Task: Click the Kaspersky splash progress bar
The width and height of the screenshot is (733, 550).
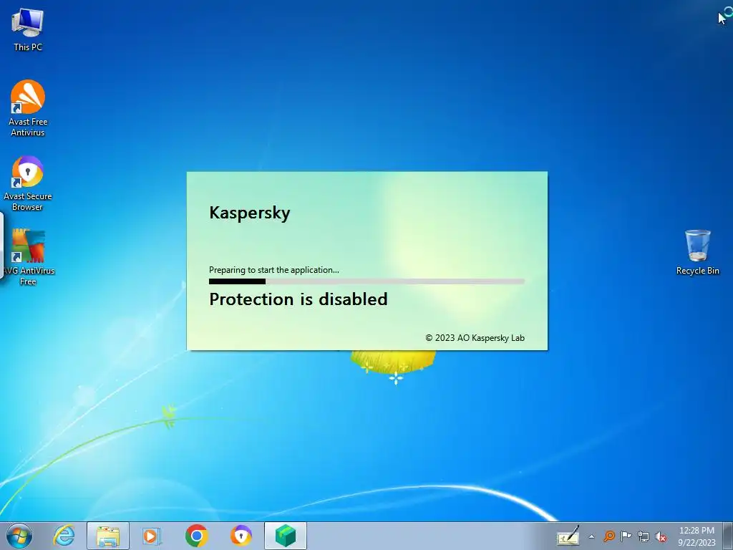Action: click(366, 281)
